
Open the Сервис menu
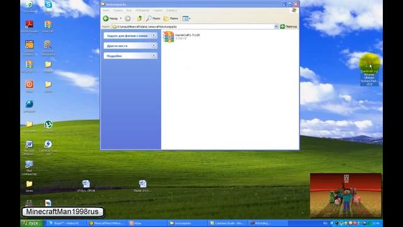tap(158, 11)
